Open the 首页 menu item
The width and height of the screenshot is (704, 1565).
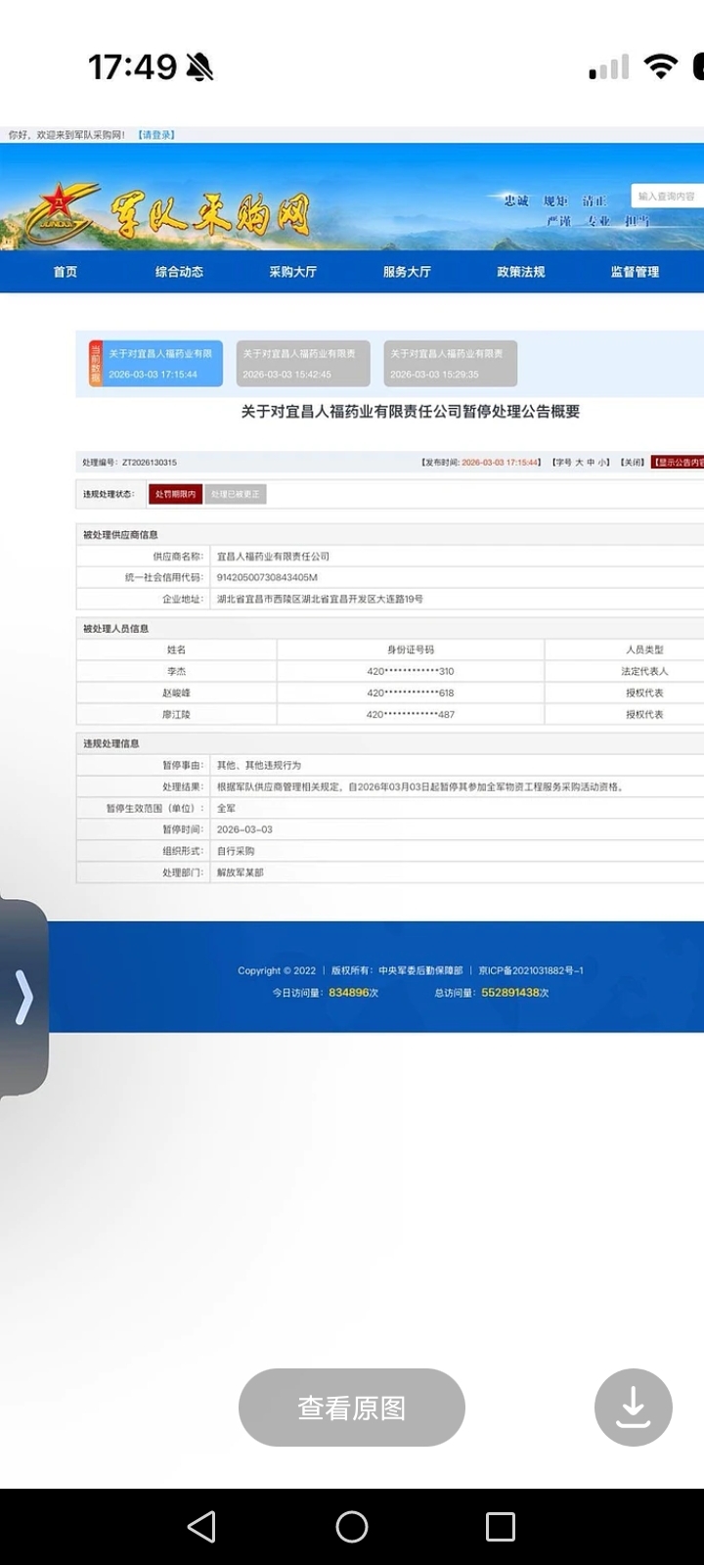[66, 272]
